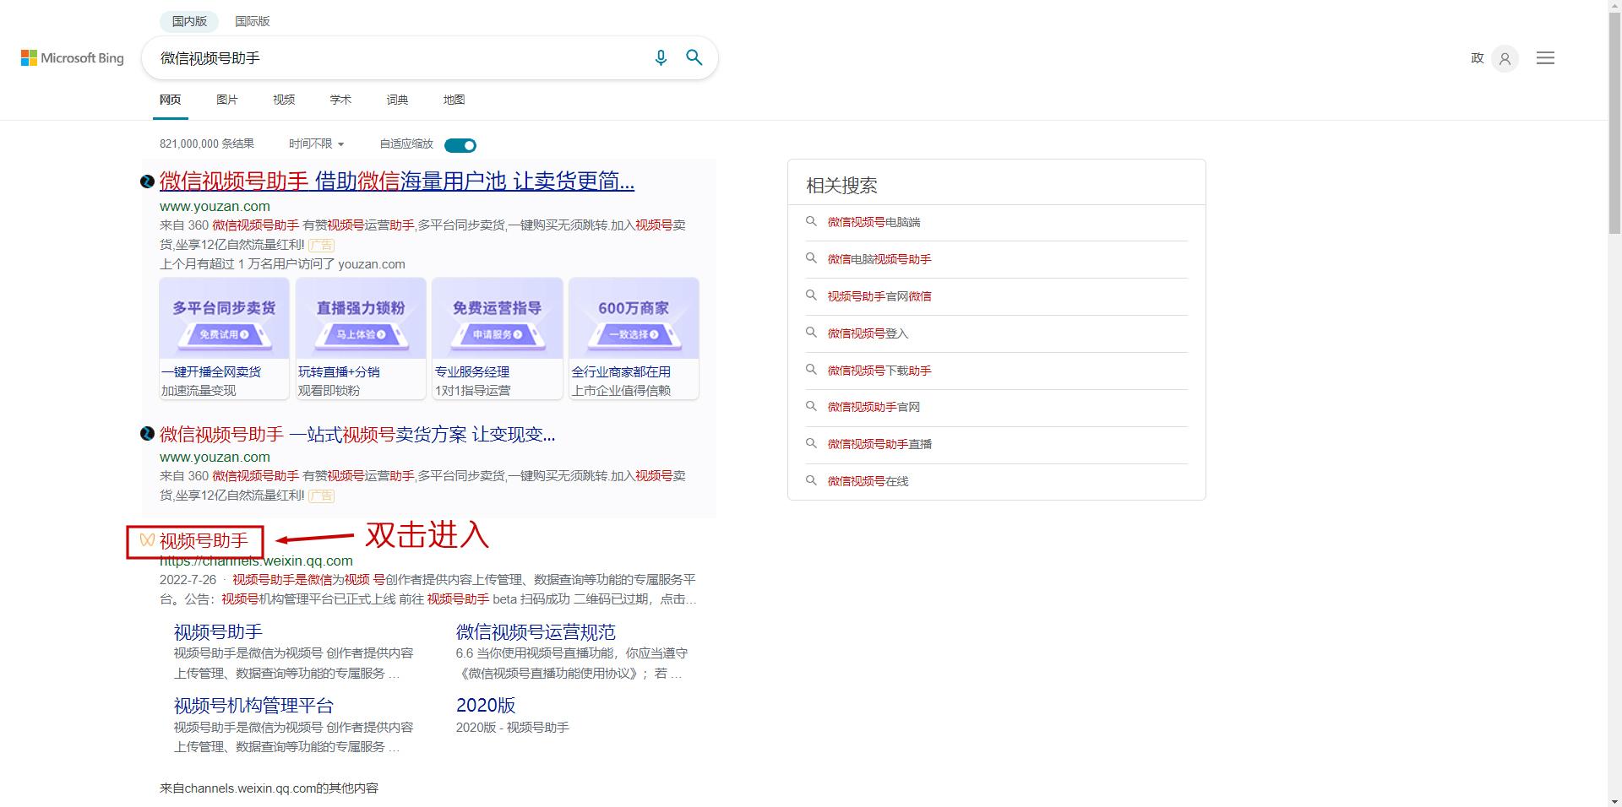Click the 来自channels.weixin.qq.com的其他内容 text
This screenshot has width=1622, height=807.
(x=269, y=788)
